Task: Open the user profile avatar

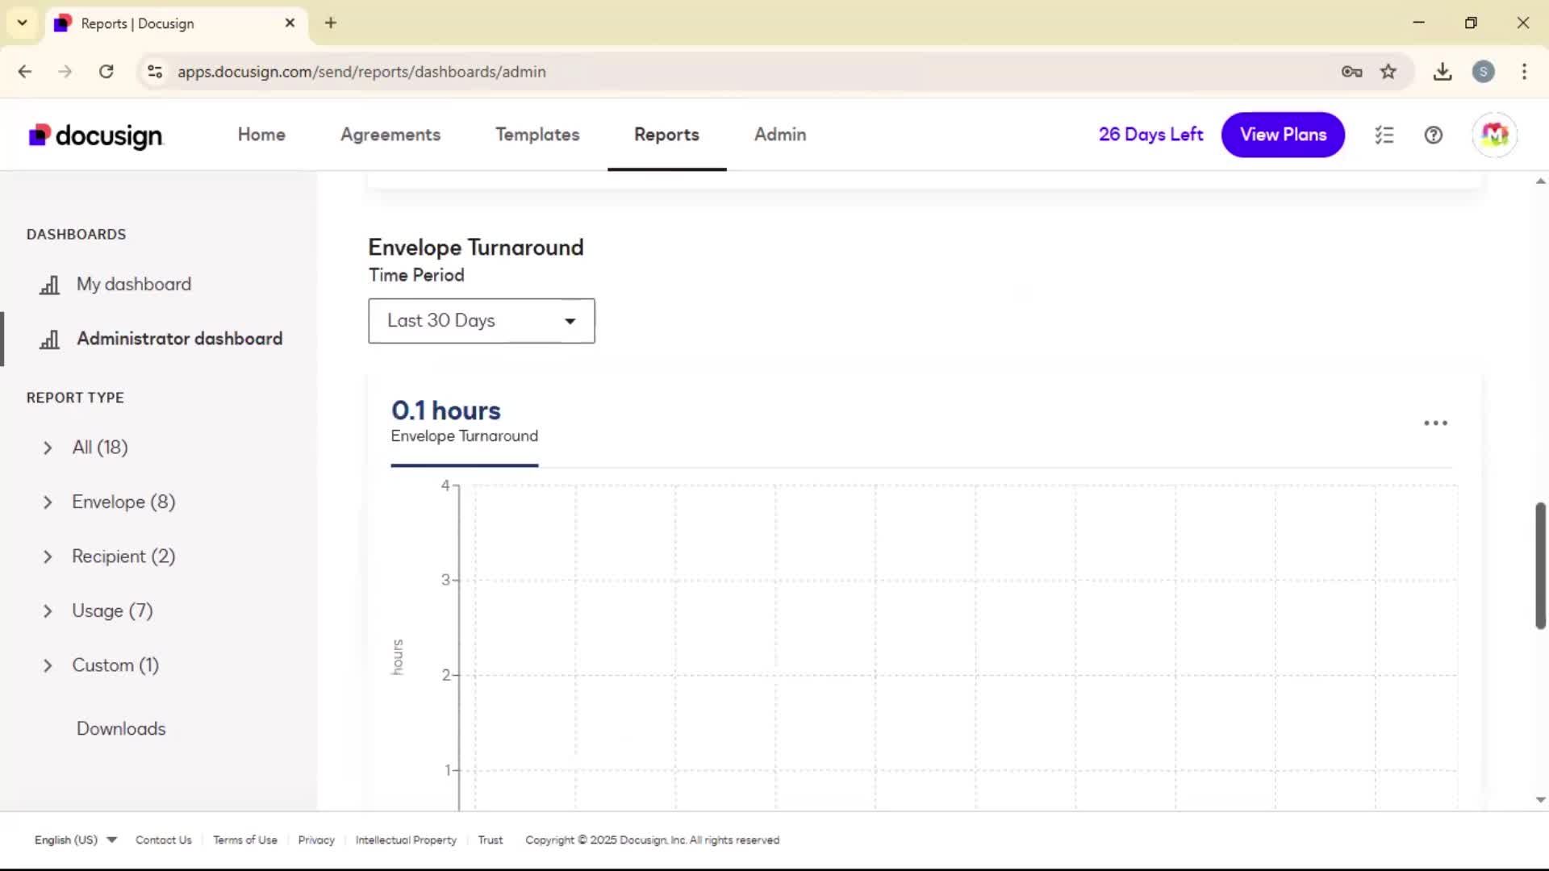Action: coord(1494,135)
